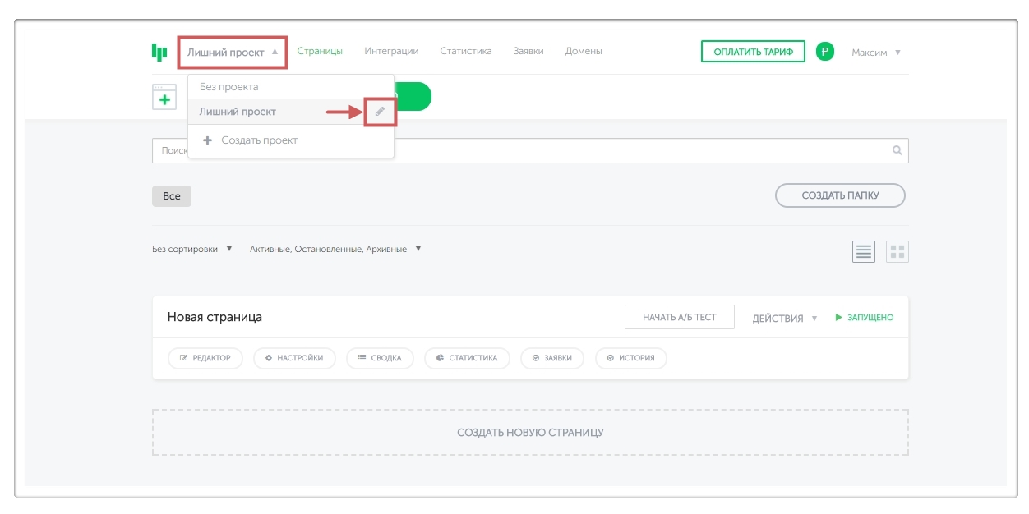The image size is (1029, 514).
Task: Switch to grid view layout
Action: coord(897,251)
